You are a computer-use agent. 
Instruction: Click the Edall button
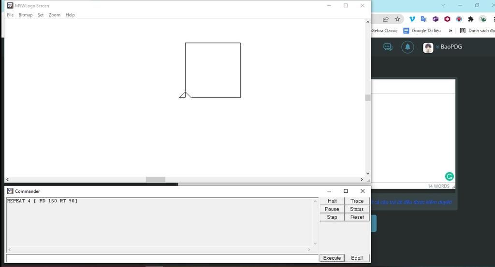pyautogui.click(x=357, y=258)
